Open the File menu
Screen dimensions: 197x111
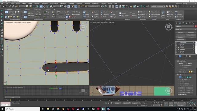point(2,3)
